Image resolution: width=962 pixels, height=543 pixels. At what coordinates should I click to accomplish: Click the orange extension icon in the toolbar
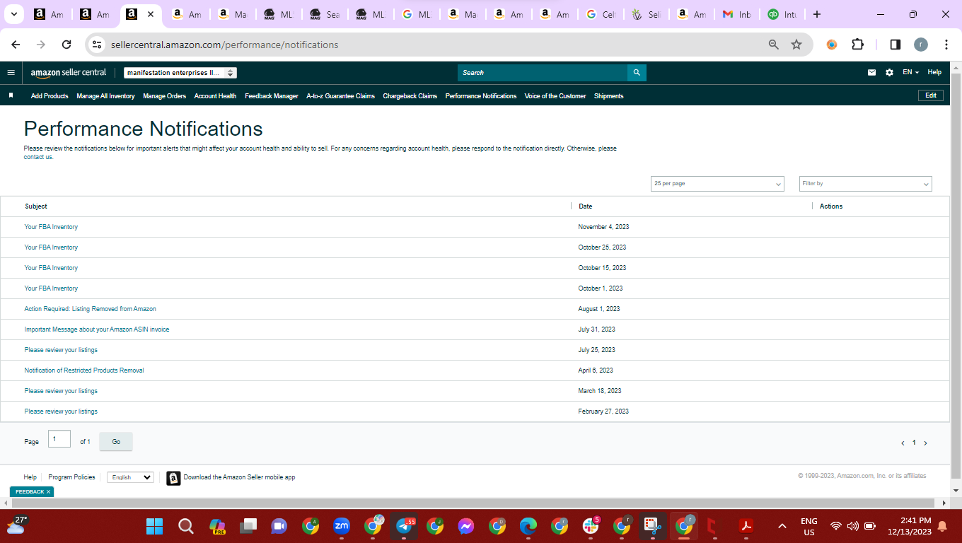[x=832, y=45]
